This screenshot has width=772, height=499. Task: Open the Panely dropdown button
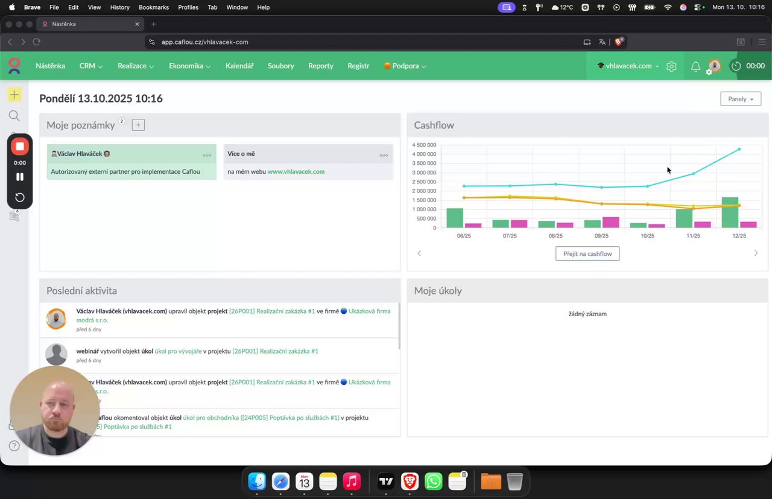click(x=741, y=99)
